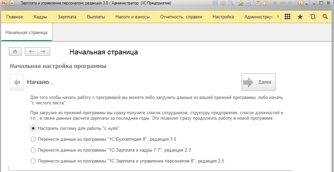Screen dimensions: 334x172
Task: Expand the small arrow next to info icon
Action: 307,4
